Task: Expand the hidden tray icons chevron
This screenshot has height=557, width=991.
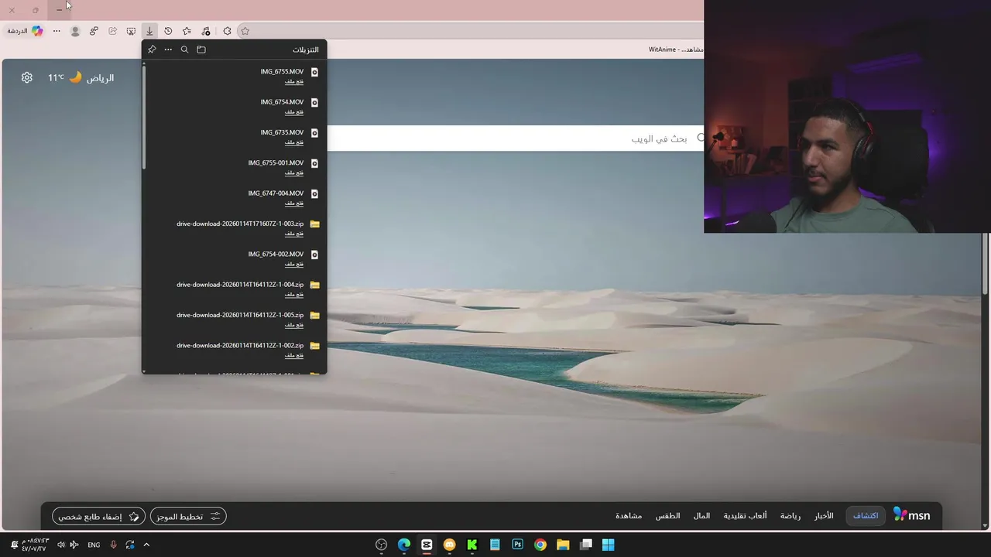Action: tap(146, 545)
